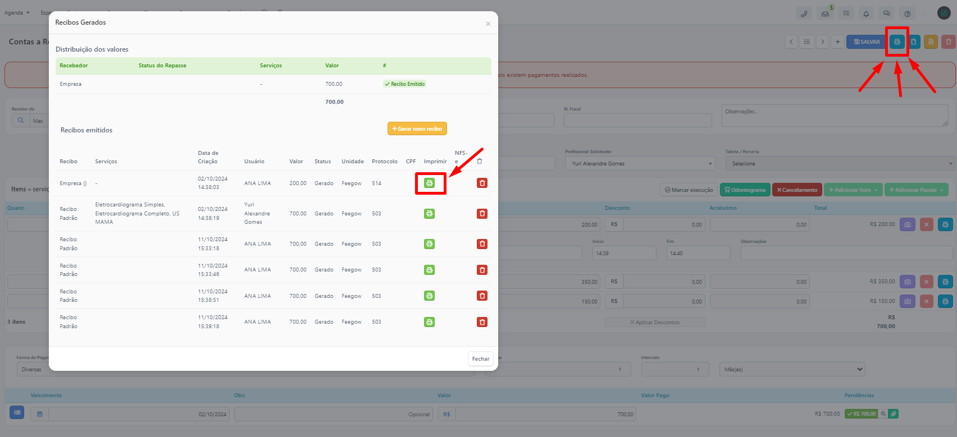Click the Gerar novo recibo button

[x=417, y=128]
